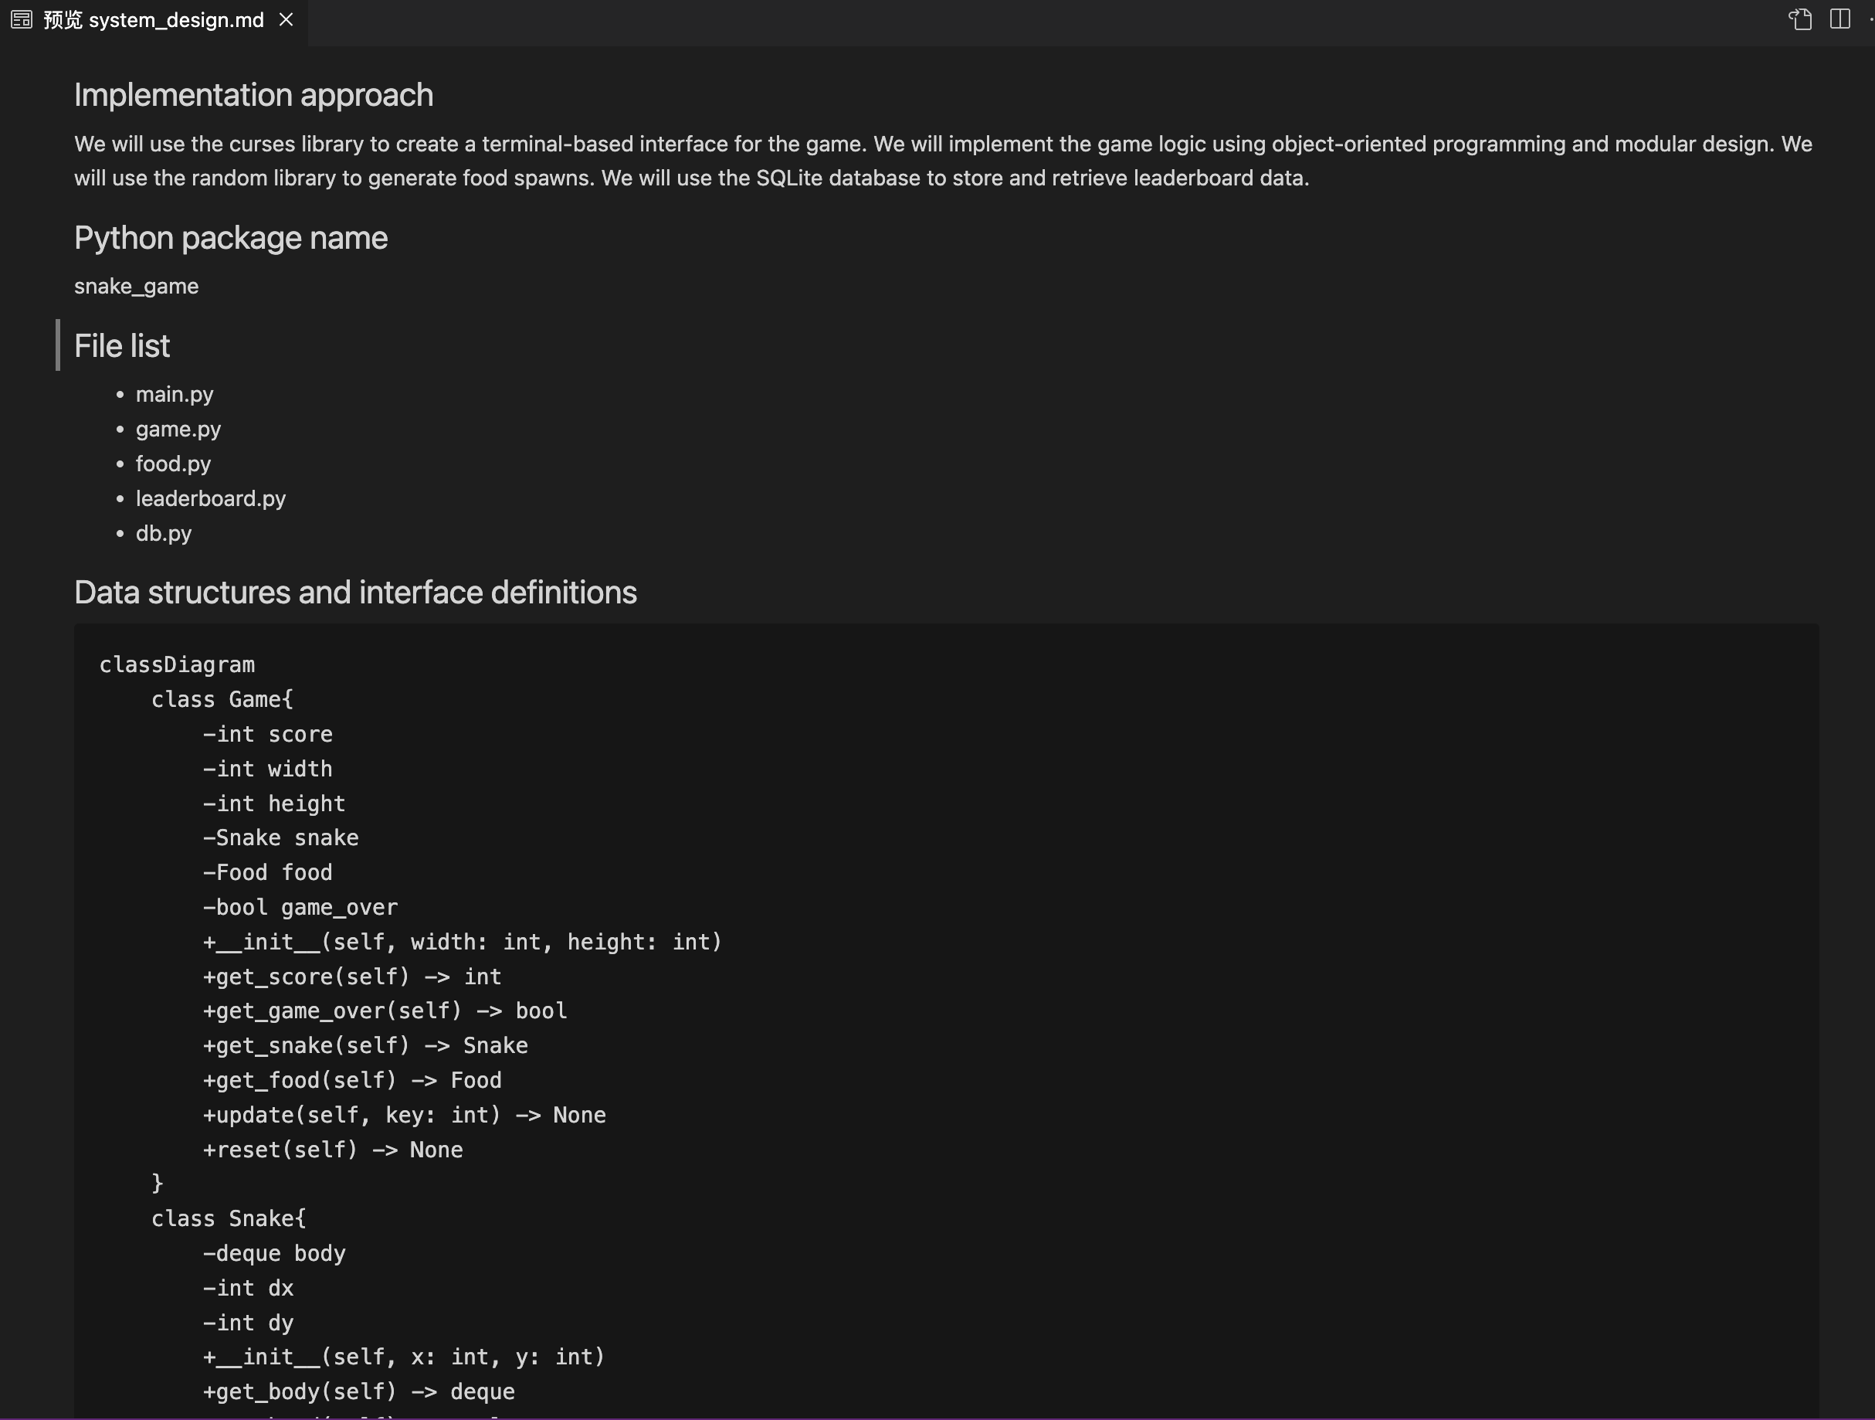This screenshot has height=1420, width=1875.
Task: Click the preview icon on the system_design.md tab
Action: 22,19
